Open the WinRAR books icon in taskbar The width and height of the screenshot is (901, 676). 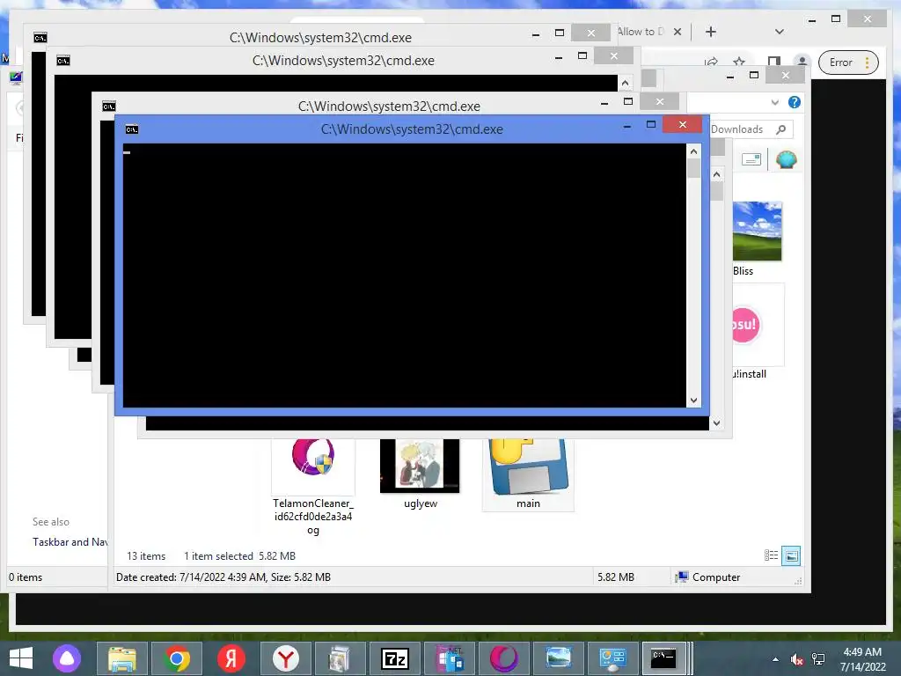(340, 658)
